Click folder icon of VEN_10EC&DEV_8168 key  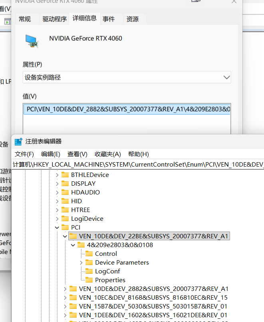pos(73,298)
